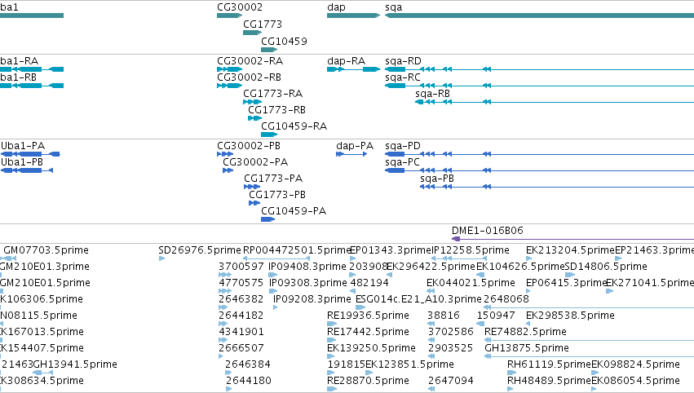Viewport: 694px width, 393px height.
Task: Click the sqa-RC transcript label
Action: coord(402,77)
